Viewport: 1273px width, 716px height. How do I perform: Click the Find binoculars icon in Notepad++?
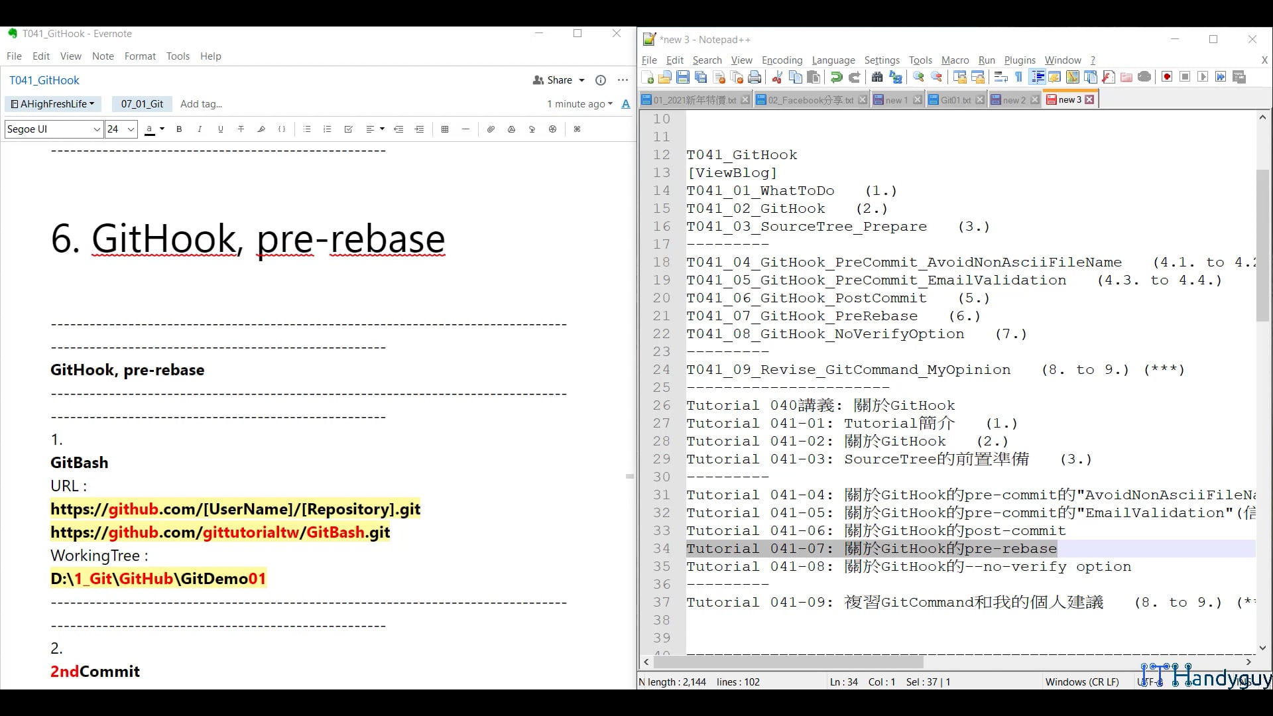pos(877,78)
